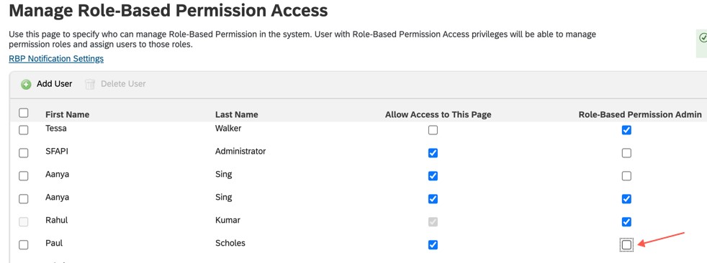Viewport: 707px width, 263px height.
Task: Click the trash can Delete User icon
Action: pyautogui.click(x=90, y=84)
